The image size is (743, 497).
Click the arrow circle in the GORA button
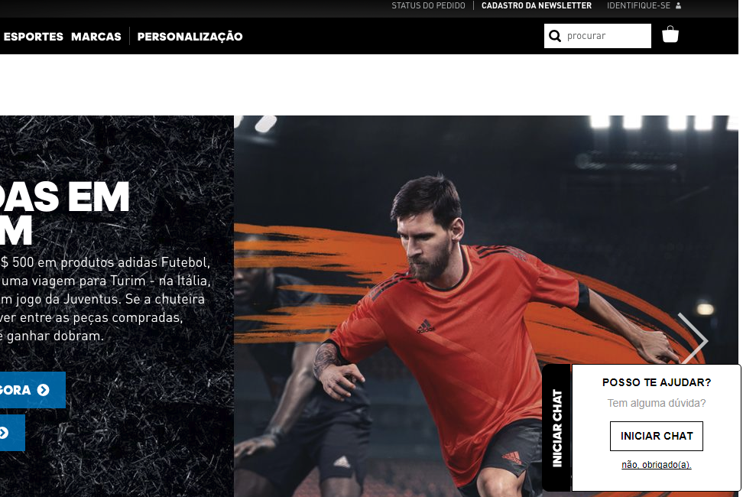[x=43, y=390]
